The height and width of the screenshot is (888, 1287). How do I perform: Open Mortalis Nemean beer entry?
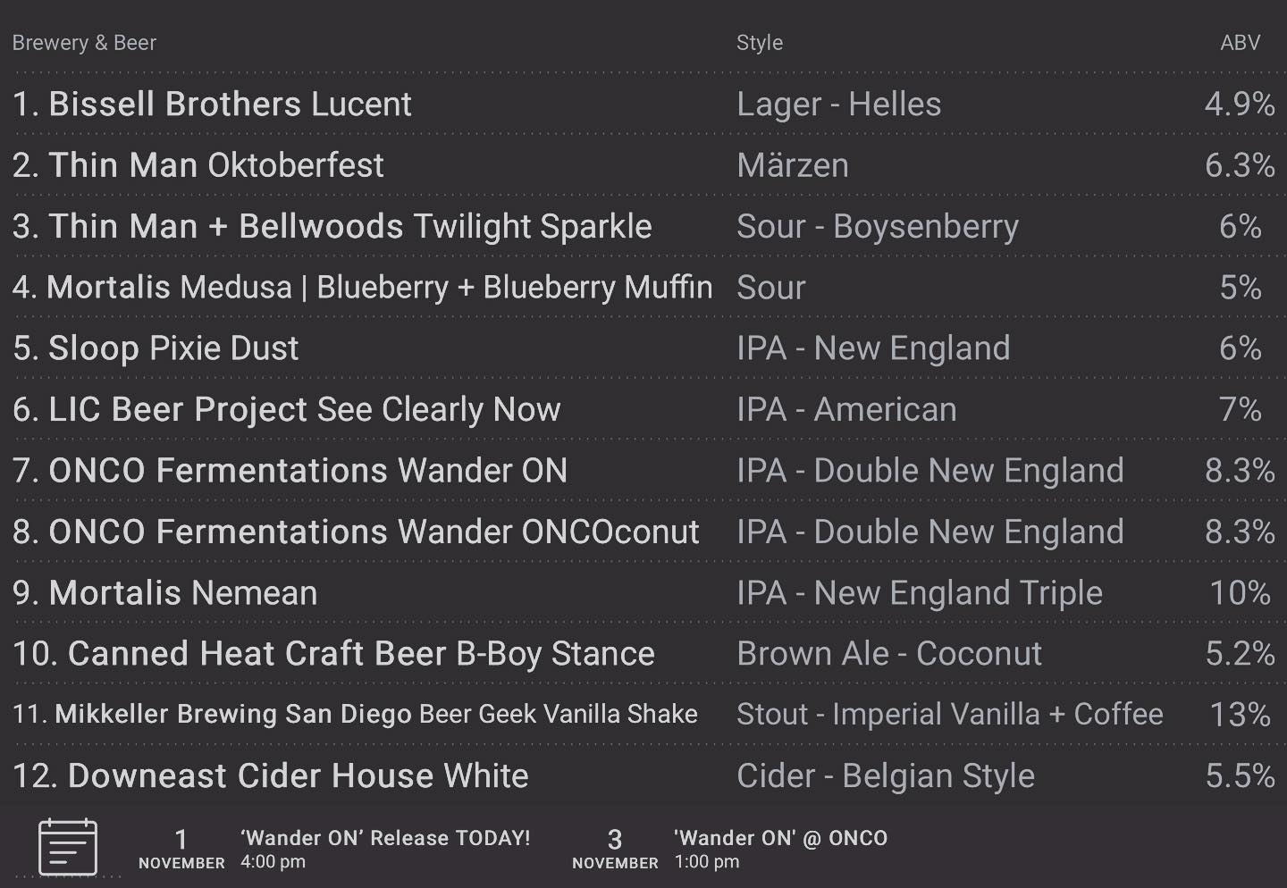(x=643, y=593)
